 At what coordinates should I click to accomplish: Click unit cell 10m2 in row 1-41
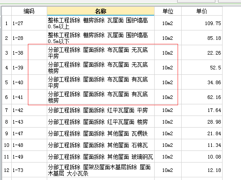point(168,97)
